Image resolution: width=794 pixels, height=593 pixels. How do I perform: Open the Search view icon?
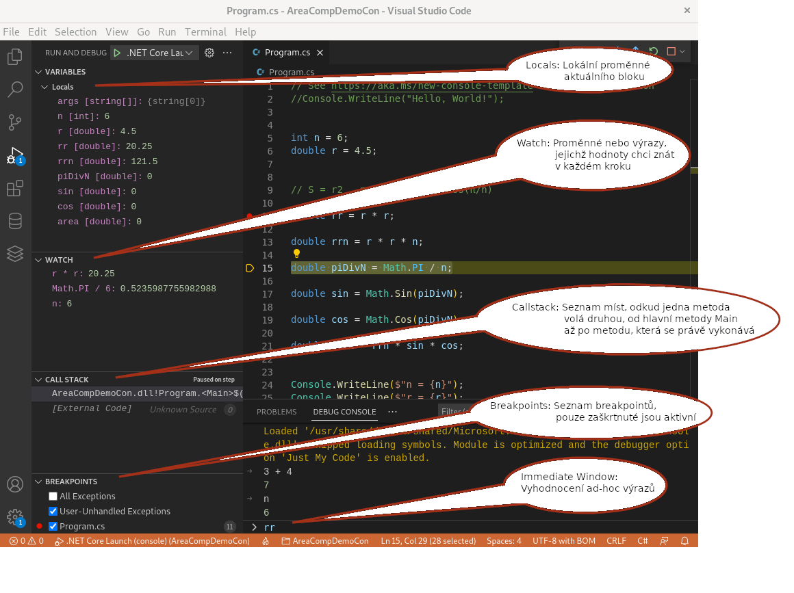coord(15,90)
